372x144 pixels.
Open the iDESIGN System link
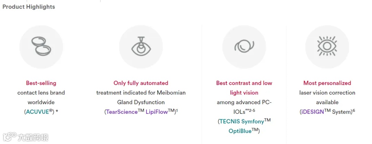pos(312,112)
